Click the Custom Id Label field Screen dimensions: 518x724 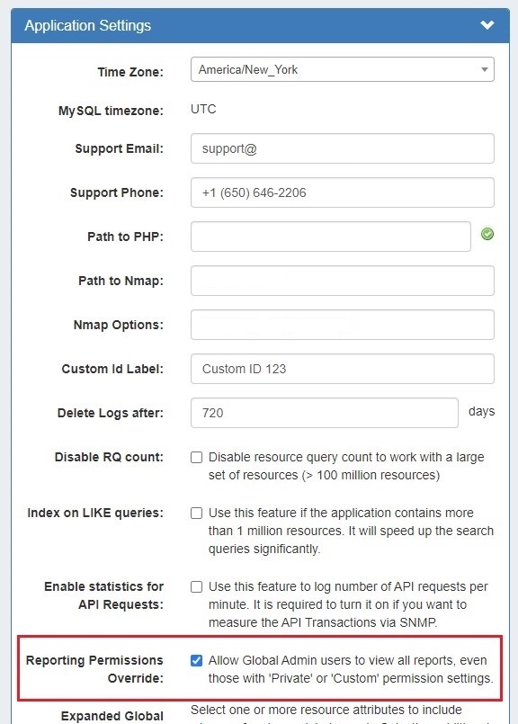tap(342, 369)
